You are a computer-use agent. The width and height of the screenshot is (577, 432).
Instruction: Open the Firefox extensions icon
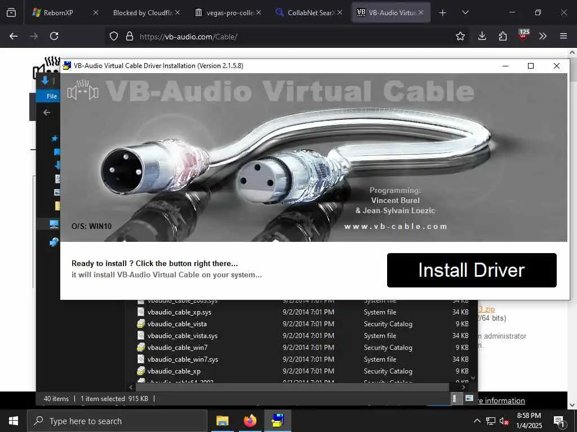(x=503, y=36)
